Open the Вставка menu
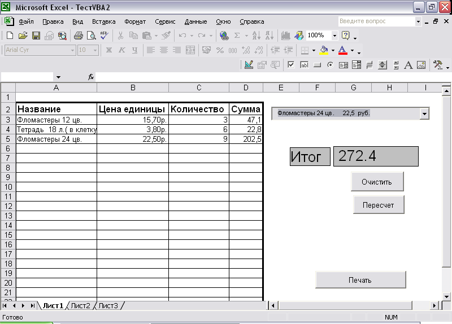The height and width of the screenshot is (324, 452). click(104, 21)
